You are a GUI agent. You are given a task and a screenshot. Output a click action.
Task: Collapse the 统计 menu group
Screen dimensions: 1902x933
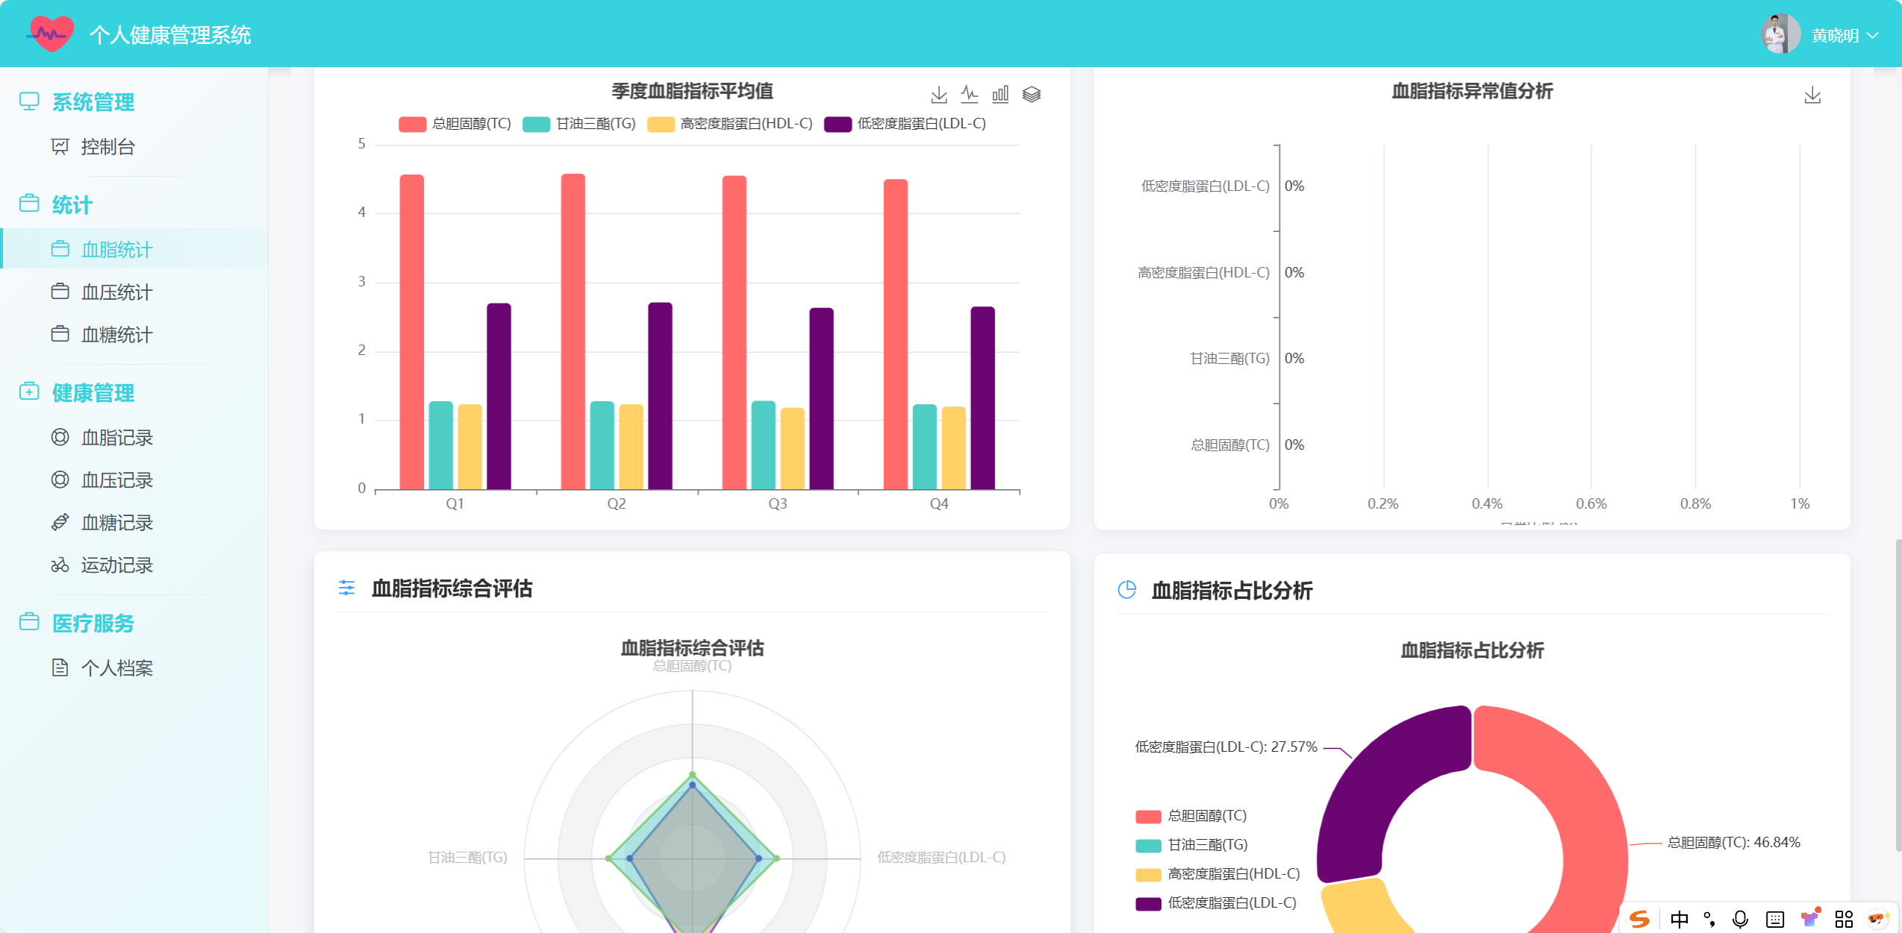pyautogui.click(x=72, y=204)
